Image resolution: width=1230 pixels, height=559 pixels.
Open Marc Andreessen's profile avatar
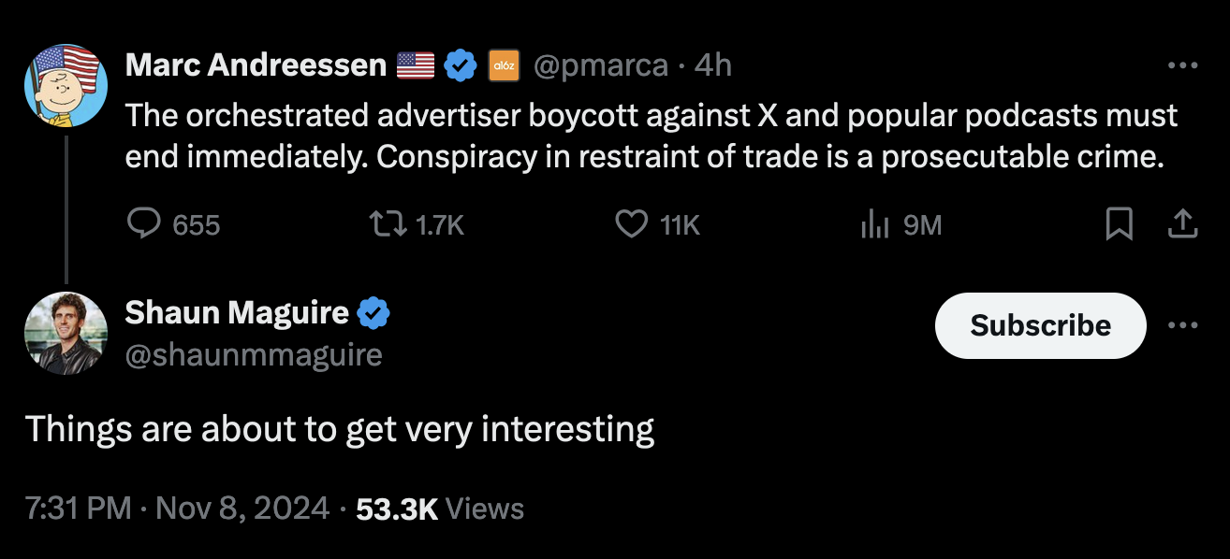[66, 85]
